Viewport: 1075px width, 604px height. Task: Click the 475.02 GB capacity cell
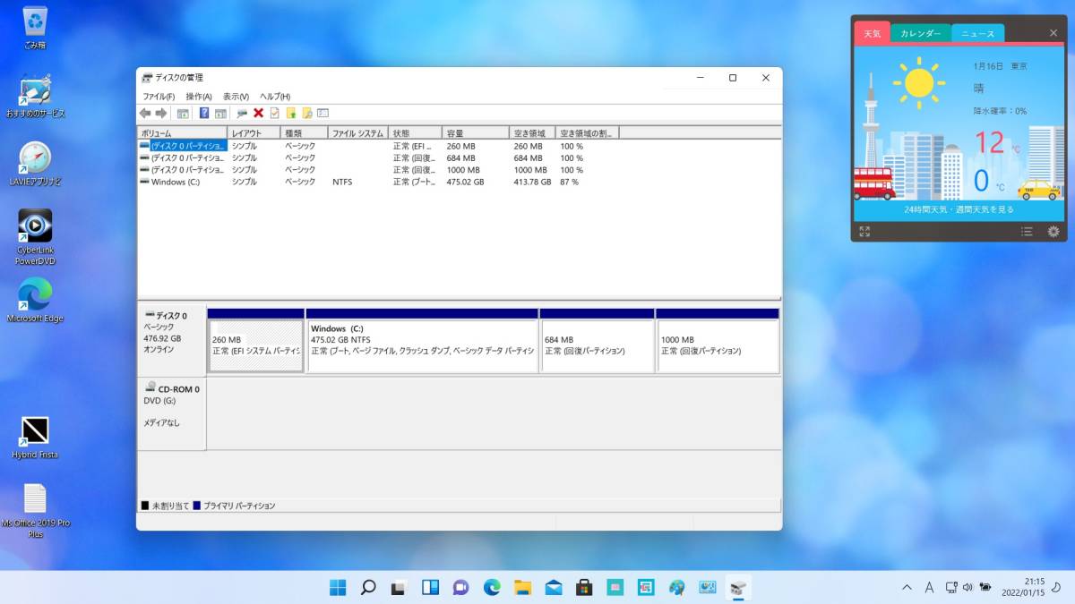click(x=465, y=182)
